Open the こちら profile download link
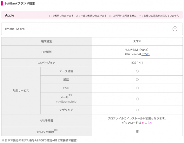 (x=148, y=123)
